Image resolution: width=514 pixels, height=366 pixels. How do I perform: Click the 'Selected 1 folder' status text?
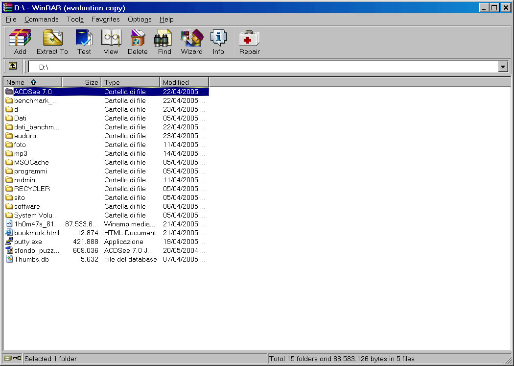pyautogui.click(x=50, y=359)
